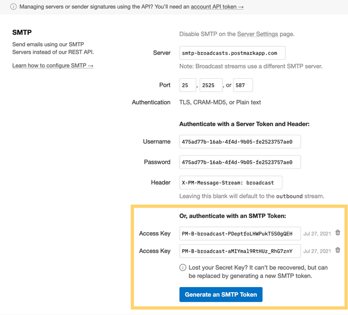Select the second Access Key field ending 7znY
The width and height of the screenshot is (348, 315).
[240, 251]
